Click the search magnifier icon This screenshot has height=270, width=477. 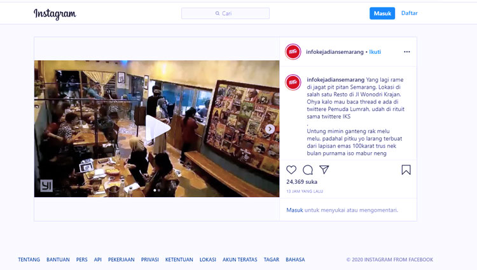click(218, 13)
